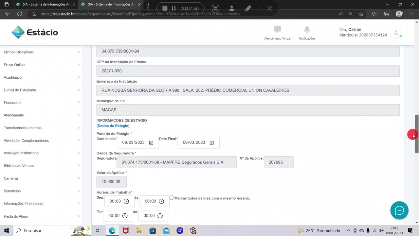This screenshot has width=419, height=236.
Task: Click the Seguradora MAPFRE field
Action: click(176, 162)
